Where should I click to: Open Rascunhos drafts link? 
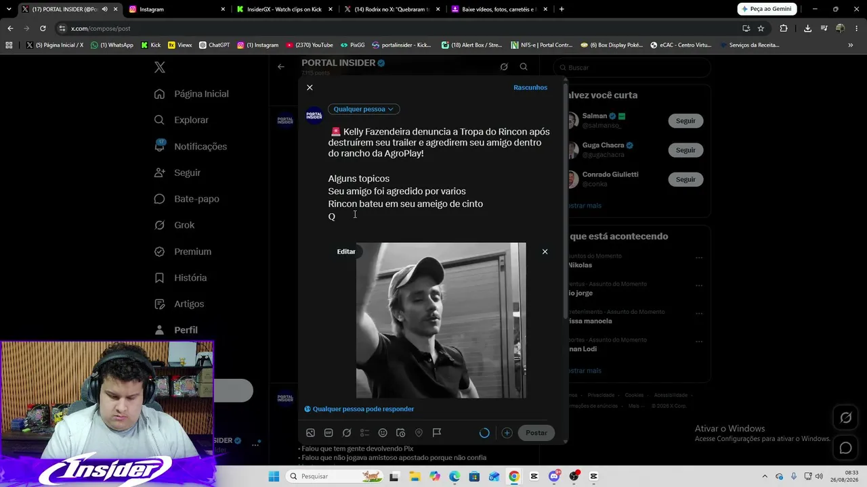click(530, 87)
